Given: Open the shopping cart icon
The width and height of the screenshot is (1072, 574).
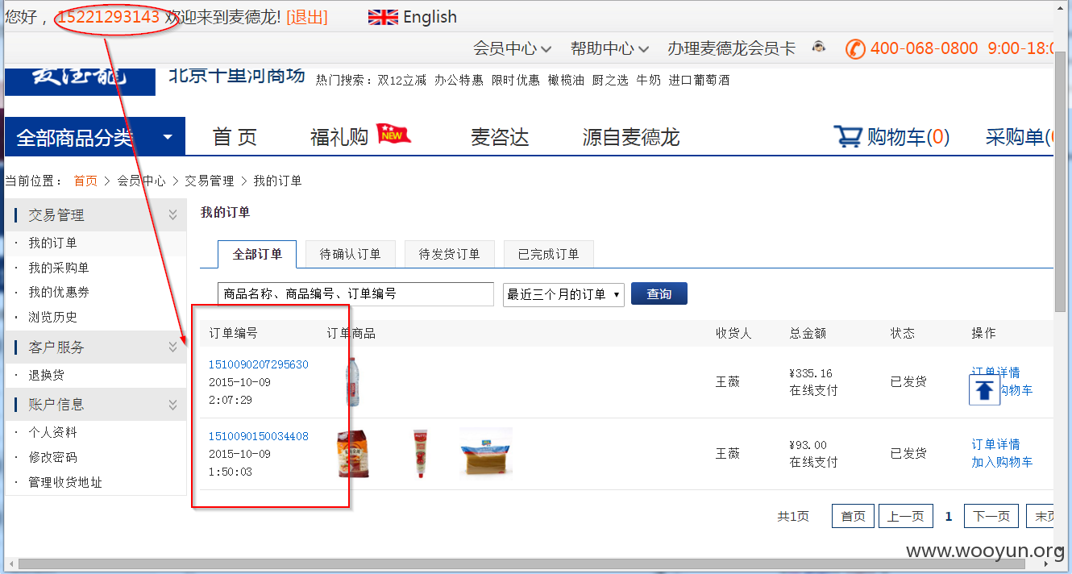Looking at the screenshot, I should coord(848,136).
